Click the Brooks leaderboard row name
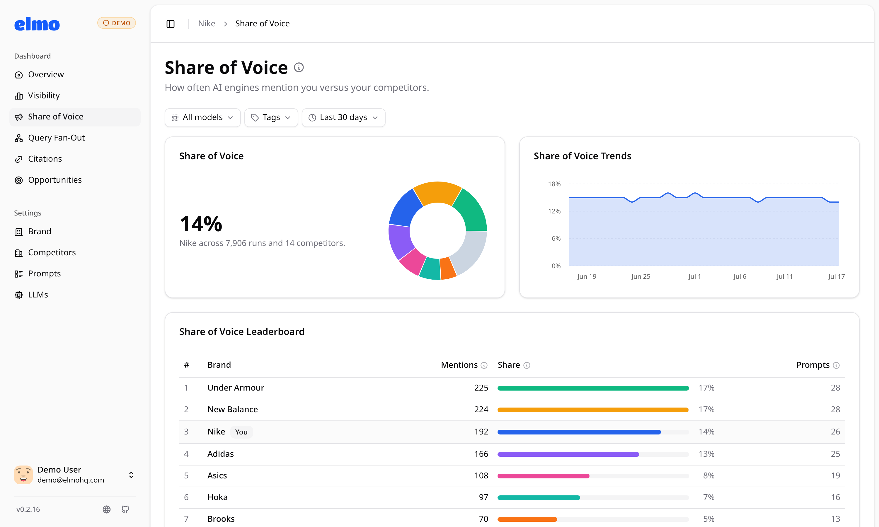Screen dimensions: 879x527 pyautogui.click(x=221, y=519)
